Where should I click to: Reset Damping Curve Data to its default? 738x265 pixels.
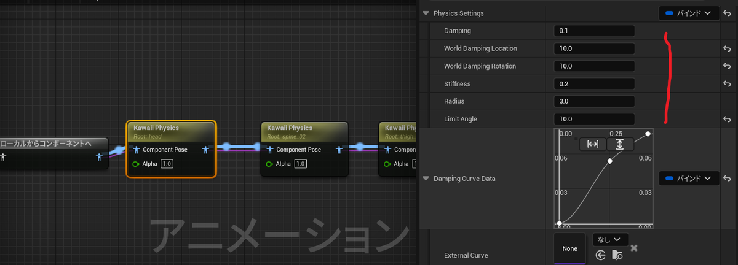pos(726,179)
